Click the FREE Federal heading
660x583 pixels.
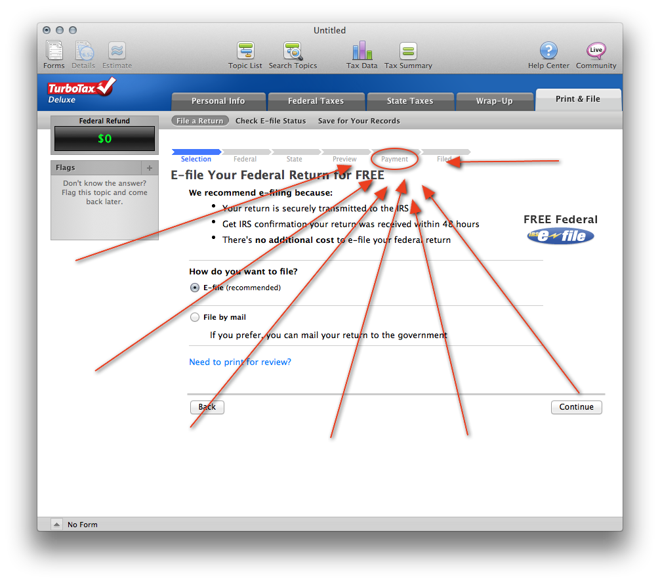point(560,219)
